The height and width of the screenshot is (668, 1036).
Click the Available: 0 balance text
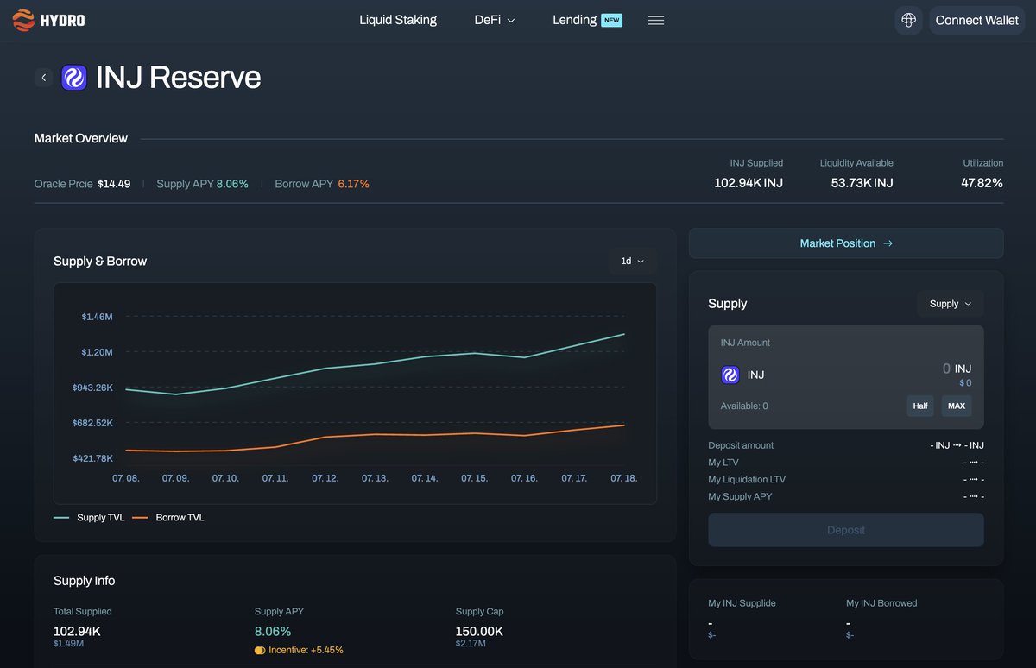click(744, 406)
